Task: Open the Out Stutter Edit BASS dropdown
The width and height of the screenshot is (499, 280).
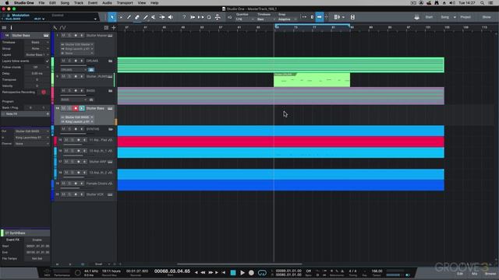Action: tap(32, 131)
